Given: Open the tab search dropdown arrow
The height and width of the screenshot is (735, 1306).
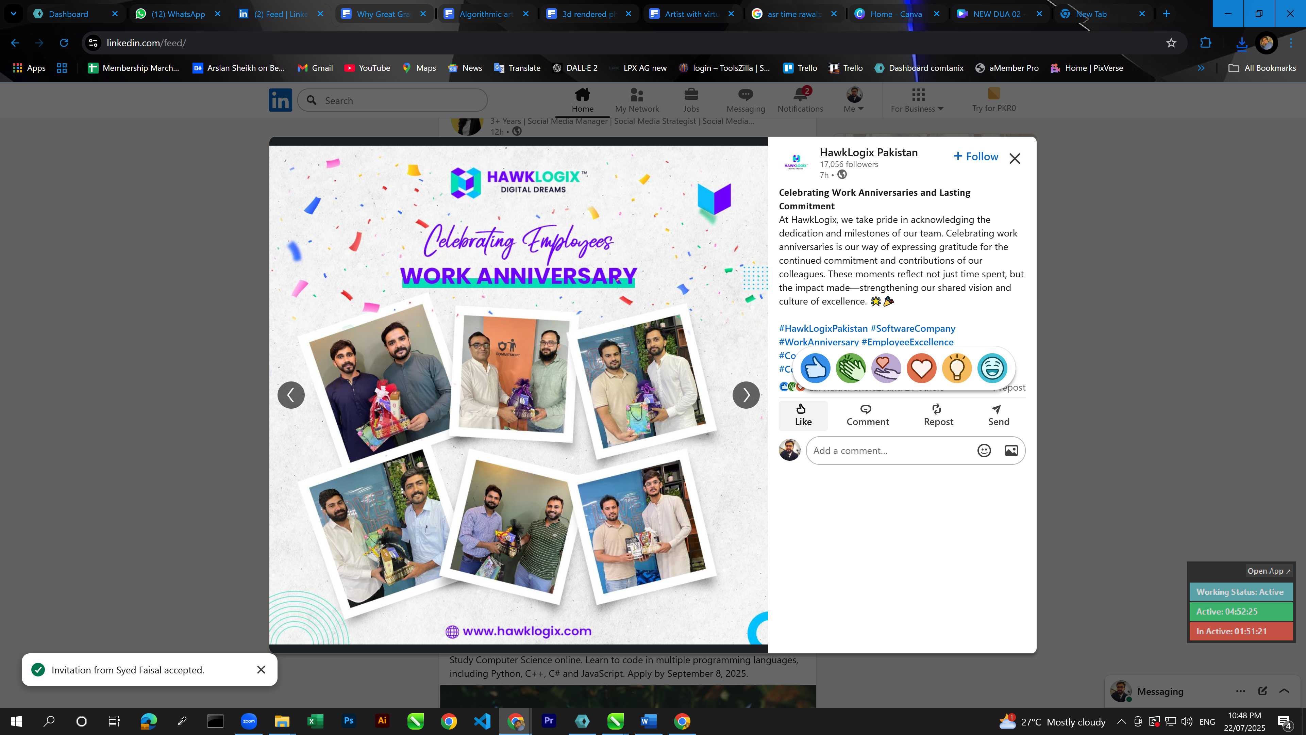Looking at the screenshot, I should 14,14.
